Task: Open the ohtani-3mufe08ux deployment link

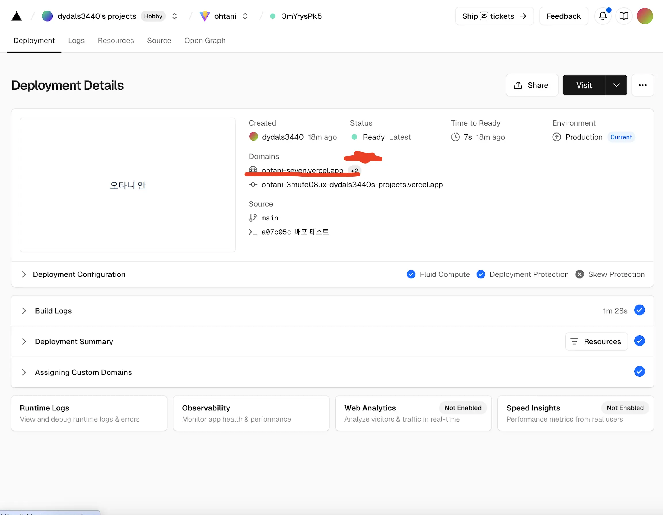Action: tap(352, 185)
